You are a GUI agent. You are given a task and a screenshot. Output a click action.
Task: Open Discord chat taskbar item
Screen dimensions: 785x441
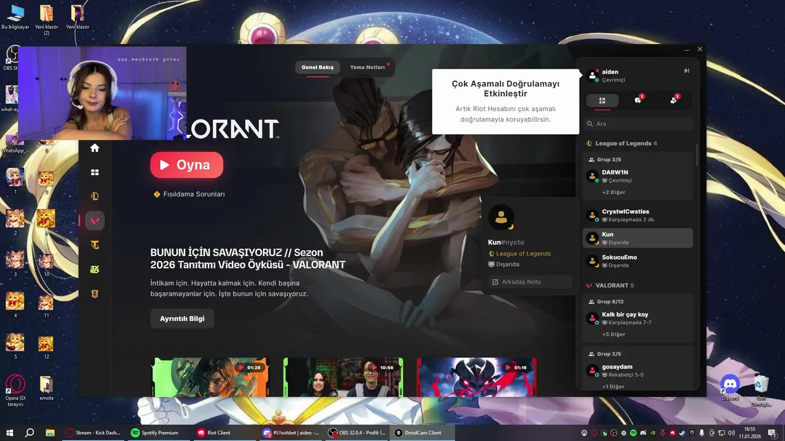[291, 432]
